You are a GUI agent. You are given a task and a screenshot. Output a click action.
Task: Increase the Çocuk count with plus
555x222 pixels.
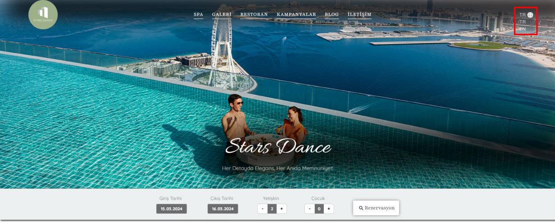(x=329, y=209)
